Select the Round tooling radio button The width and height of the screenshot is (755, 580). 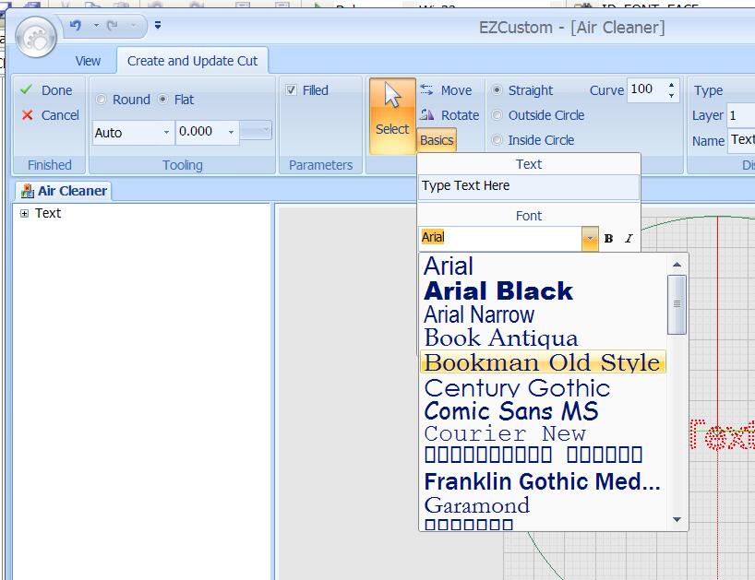tap(102, 100)
